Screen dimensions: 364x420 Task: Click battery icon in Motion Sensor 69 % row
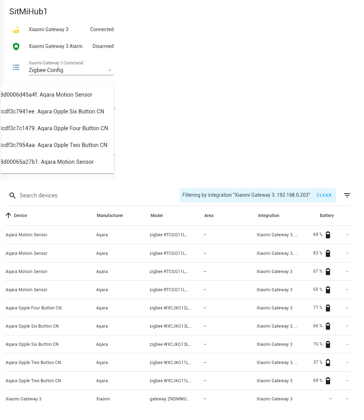[x=328, y=235]
